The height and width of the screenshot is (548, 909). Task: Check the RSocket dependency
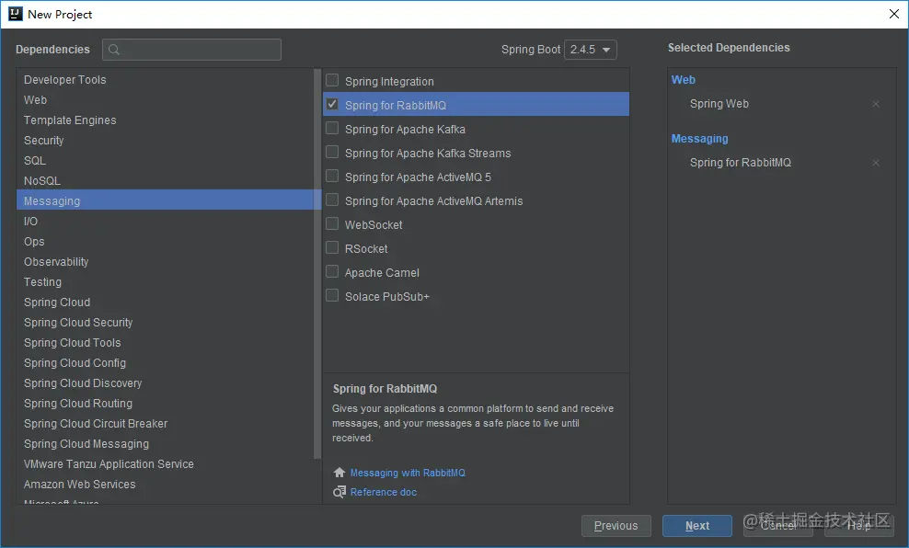[332, 247]
